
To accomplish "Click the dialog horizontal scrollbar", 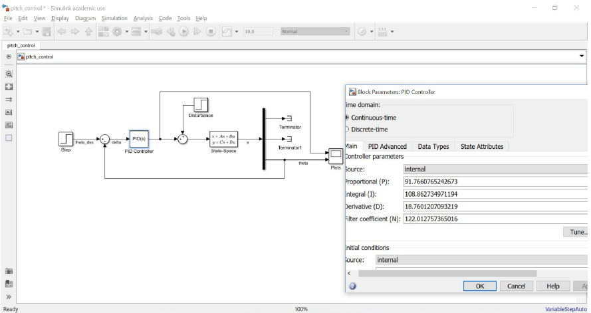I will (447, 273).
